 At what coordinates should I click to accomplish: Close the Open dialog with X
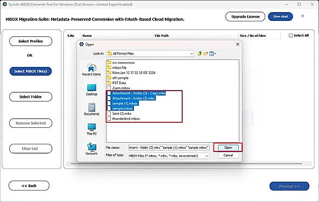237,44
